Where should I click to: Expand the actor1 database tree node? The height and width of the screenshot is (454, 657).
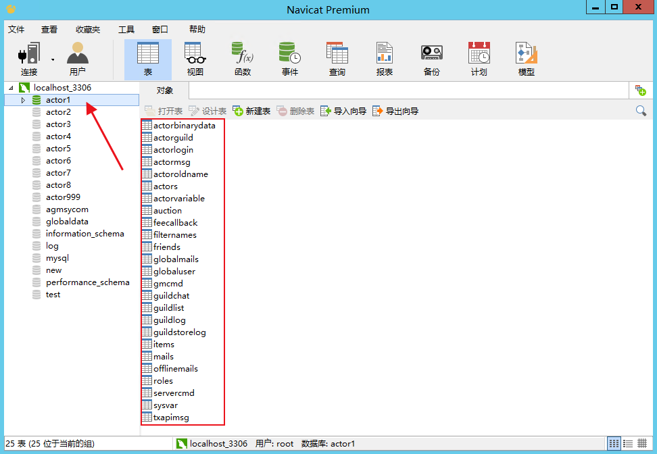tap(23, 100)
